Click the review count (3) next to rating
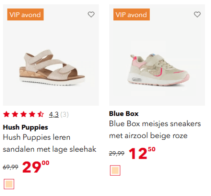211x196 pixels. [x=64, y=115]
